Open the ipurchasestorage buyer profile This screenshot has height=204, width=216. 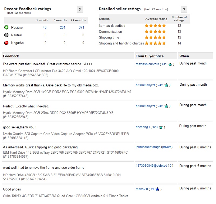148,147
